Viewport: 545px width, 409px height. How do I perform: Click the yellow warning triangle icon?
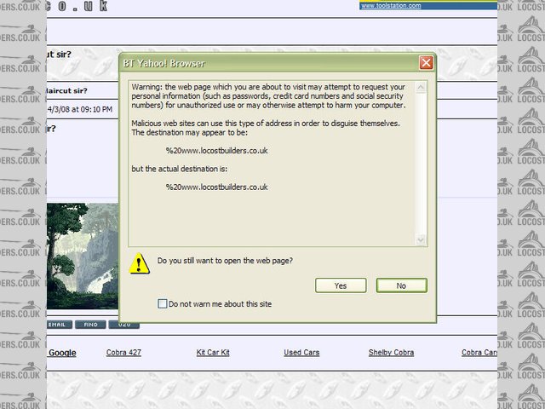(x=139, y=263)
